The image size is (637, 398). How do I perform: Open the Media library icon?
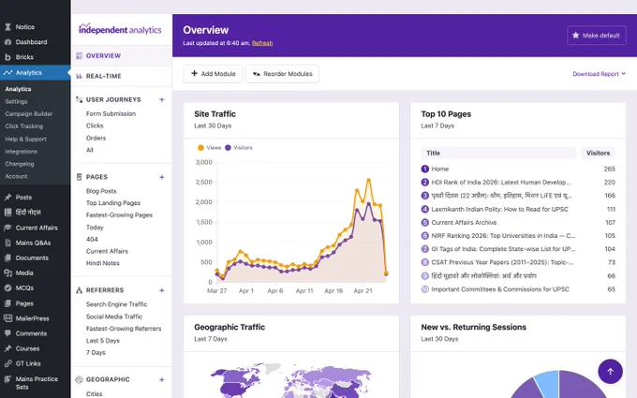click(x=7, y=273)
